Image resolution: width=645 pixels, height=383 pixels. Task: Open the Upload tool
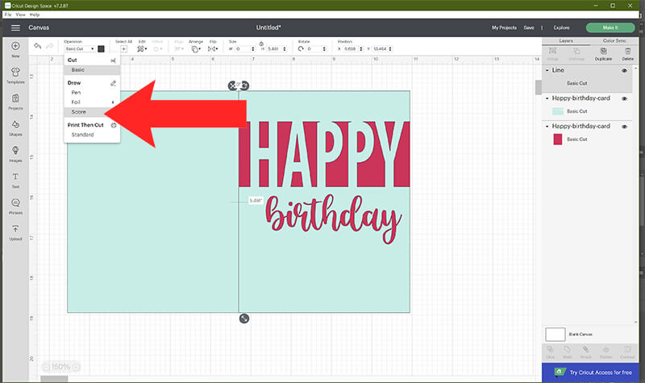15,231
